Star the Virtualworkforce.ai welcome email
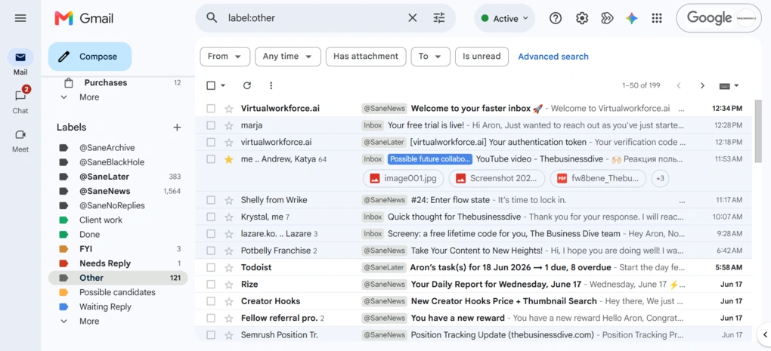Screen dimensions: 771x351 click(228, 109)
